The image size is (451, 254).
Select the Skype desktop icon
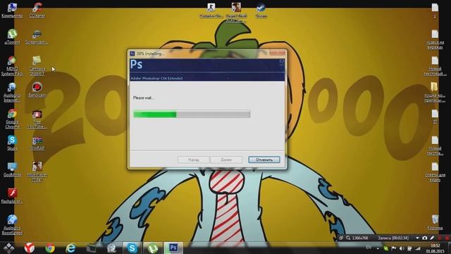point(12,143)
